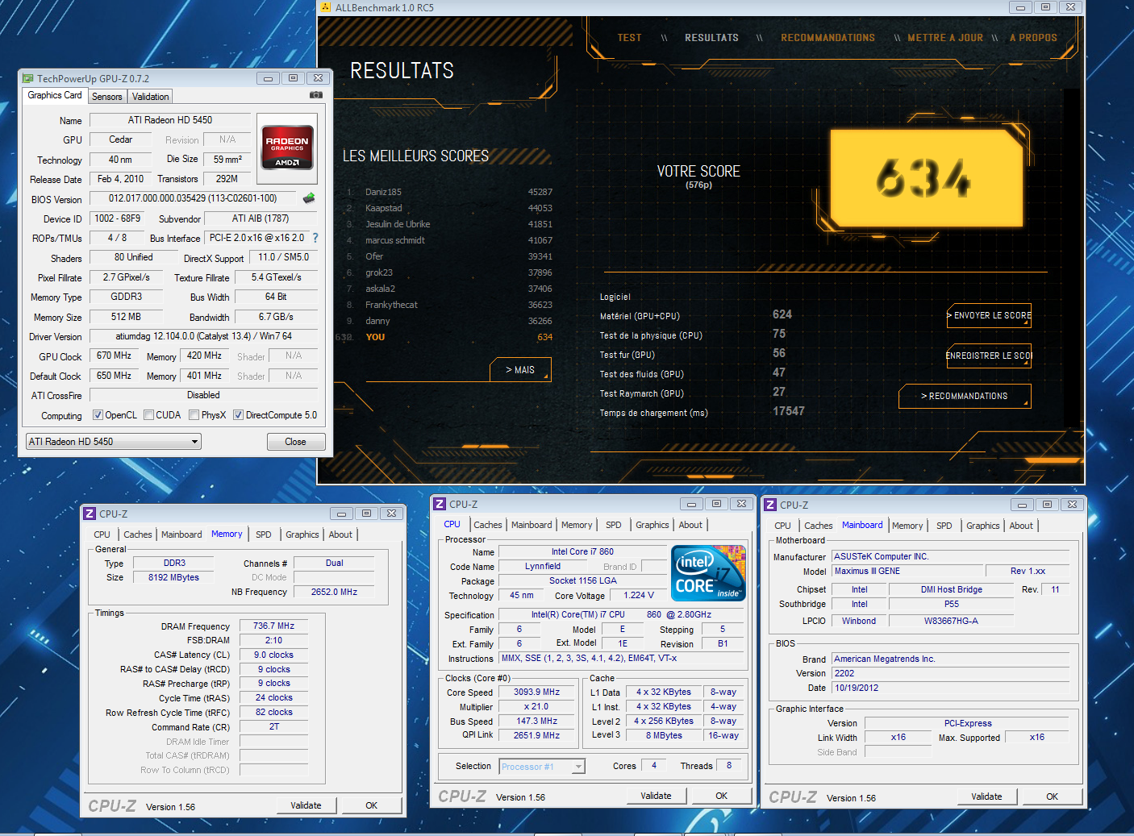Viewport: 1134px width, 836px height.
Task: Click the CPU-Z processor window title icon
Action: point(440,504)
